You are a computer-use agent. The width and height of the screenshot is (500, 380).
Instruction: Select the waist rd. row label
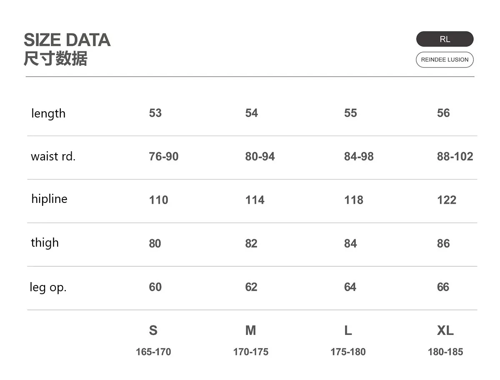click(53, 157)
